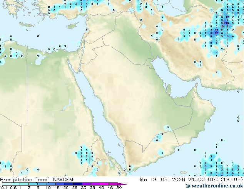Click the above-50 arrow tip of legend
244x189 pixels.
click(x=122, y=184)
